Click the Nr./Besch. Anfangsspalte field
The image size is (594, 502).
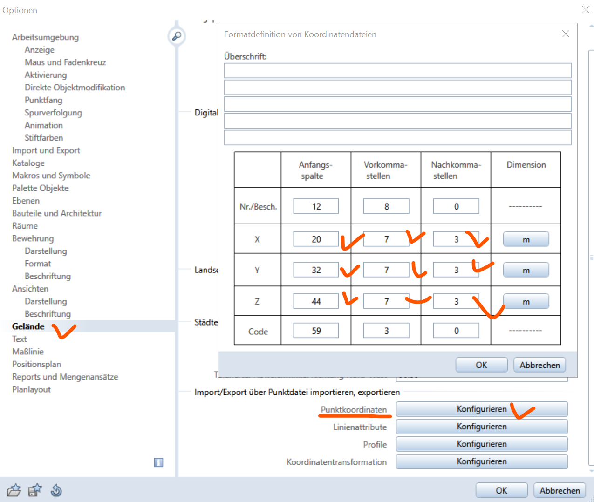(316, 206)
